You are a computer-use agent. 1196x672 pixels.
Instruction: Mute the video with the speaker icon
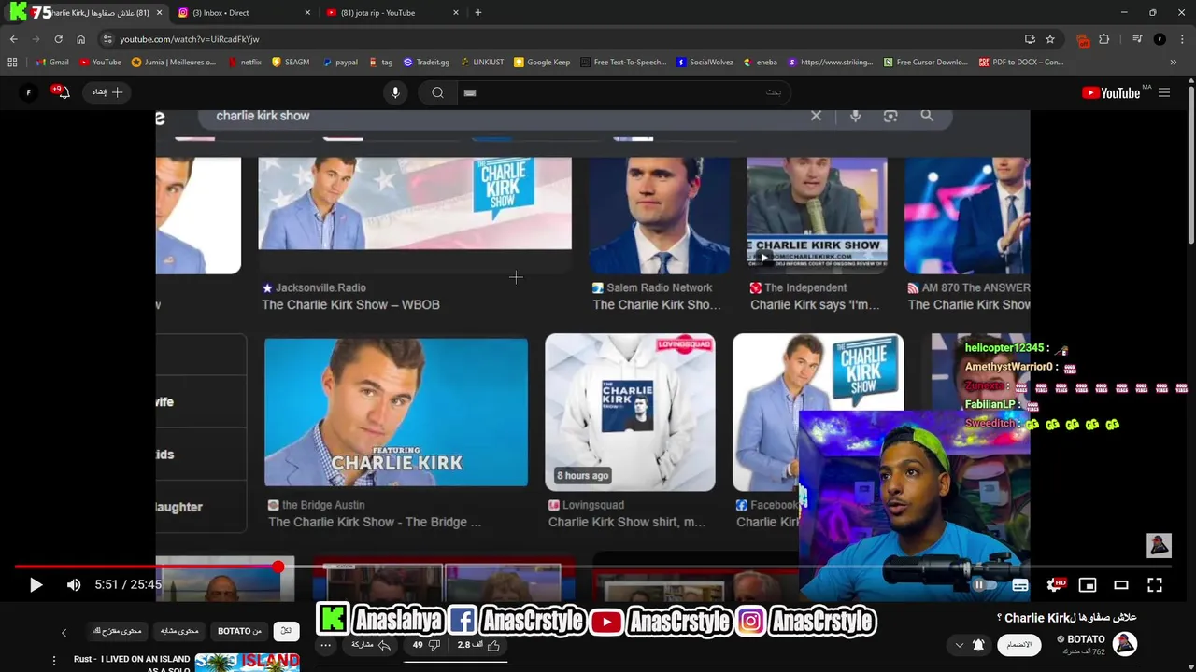[74, 585]
